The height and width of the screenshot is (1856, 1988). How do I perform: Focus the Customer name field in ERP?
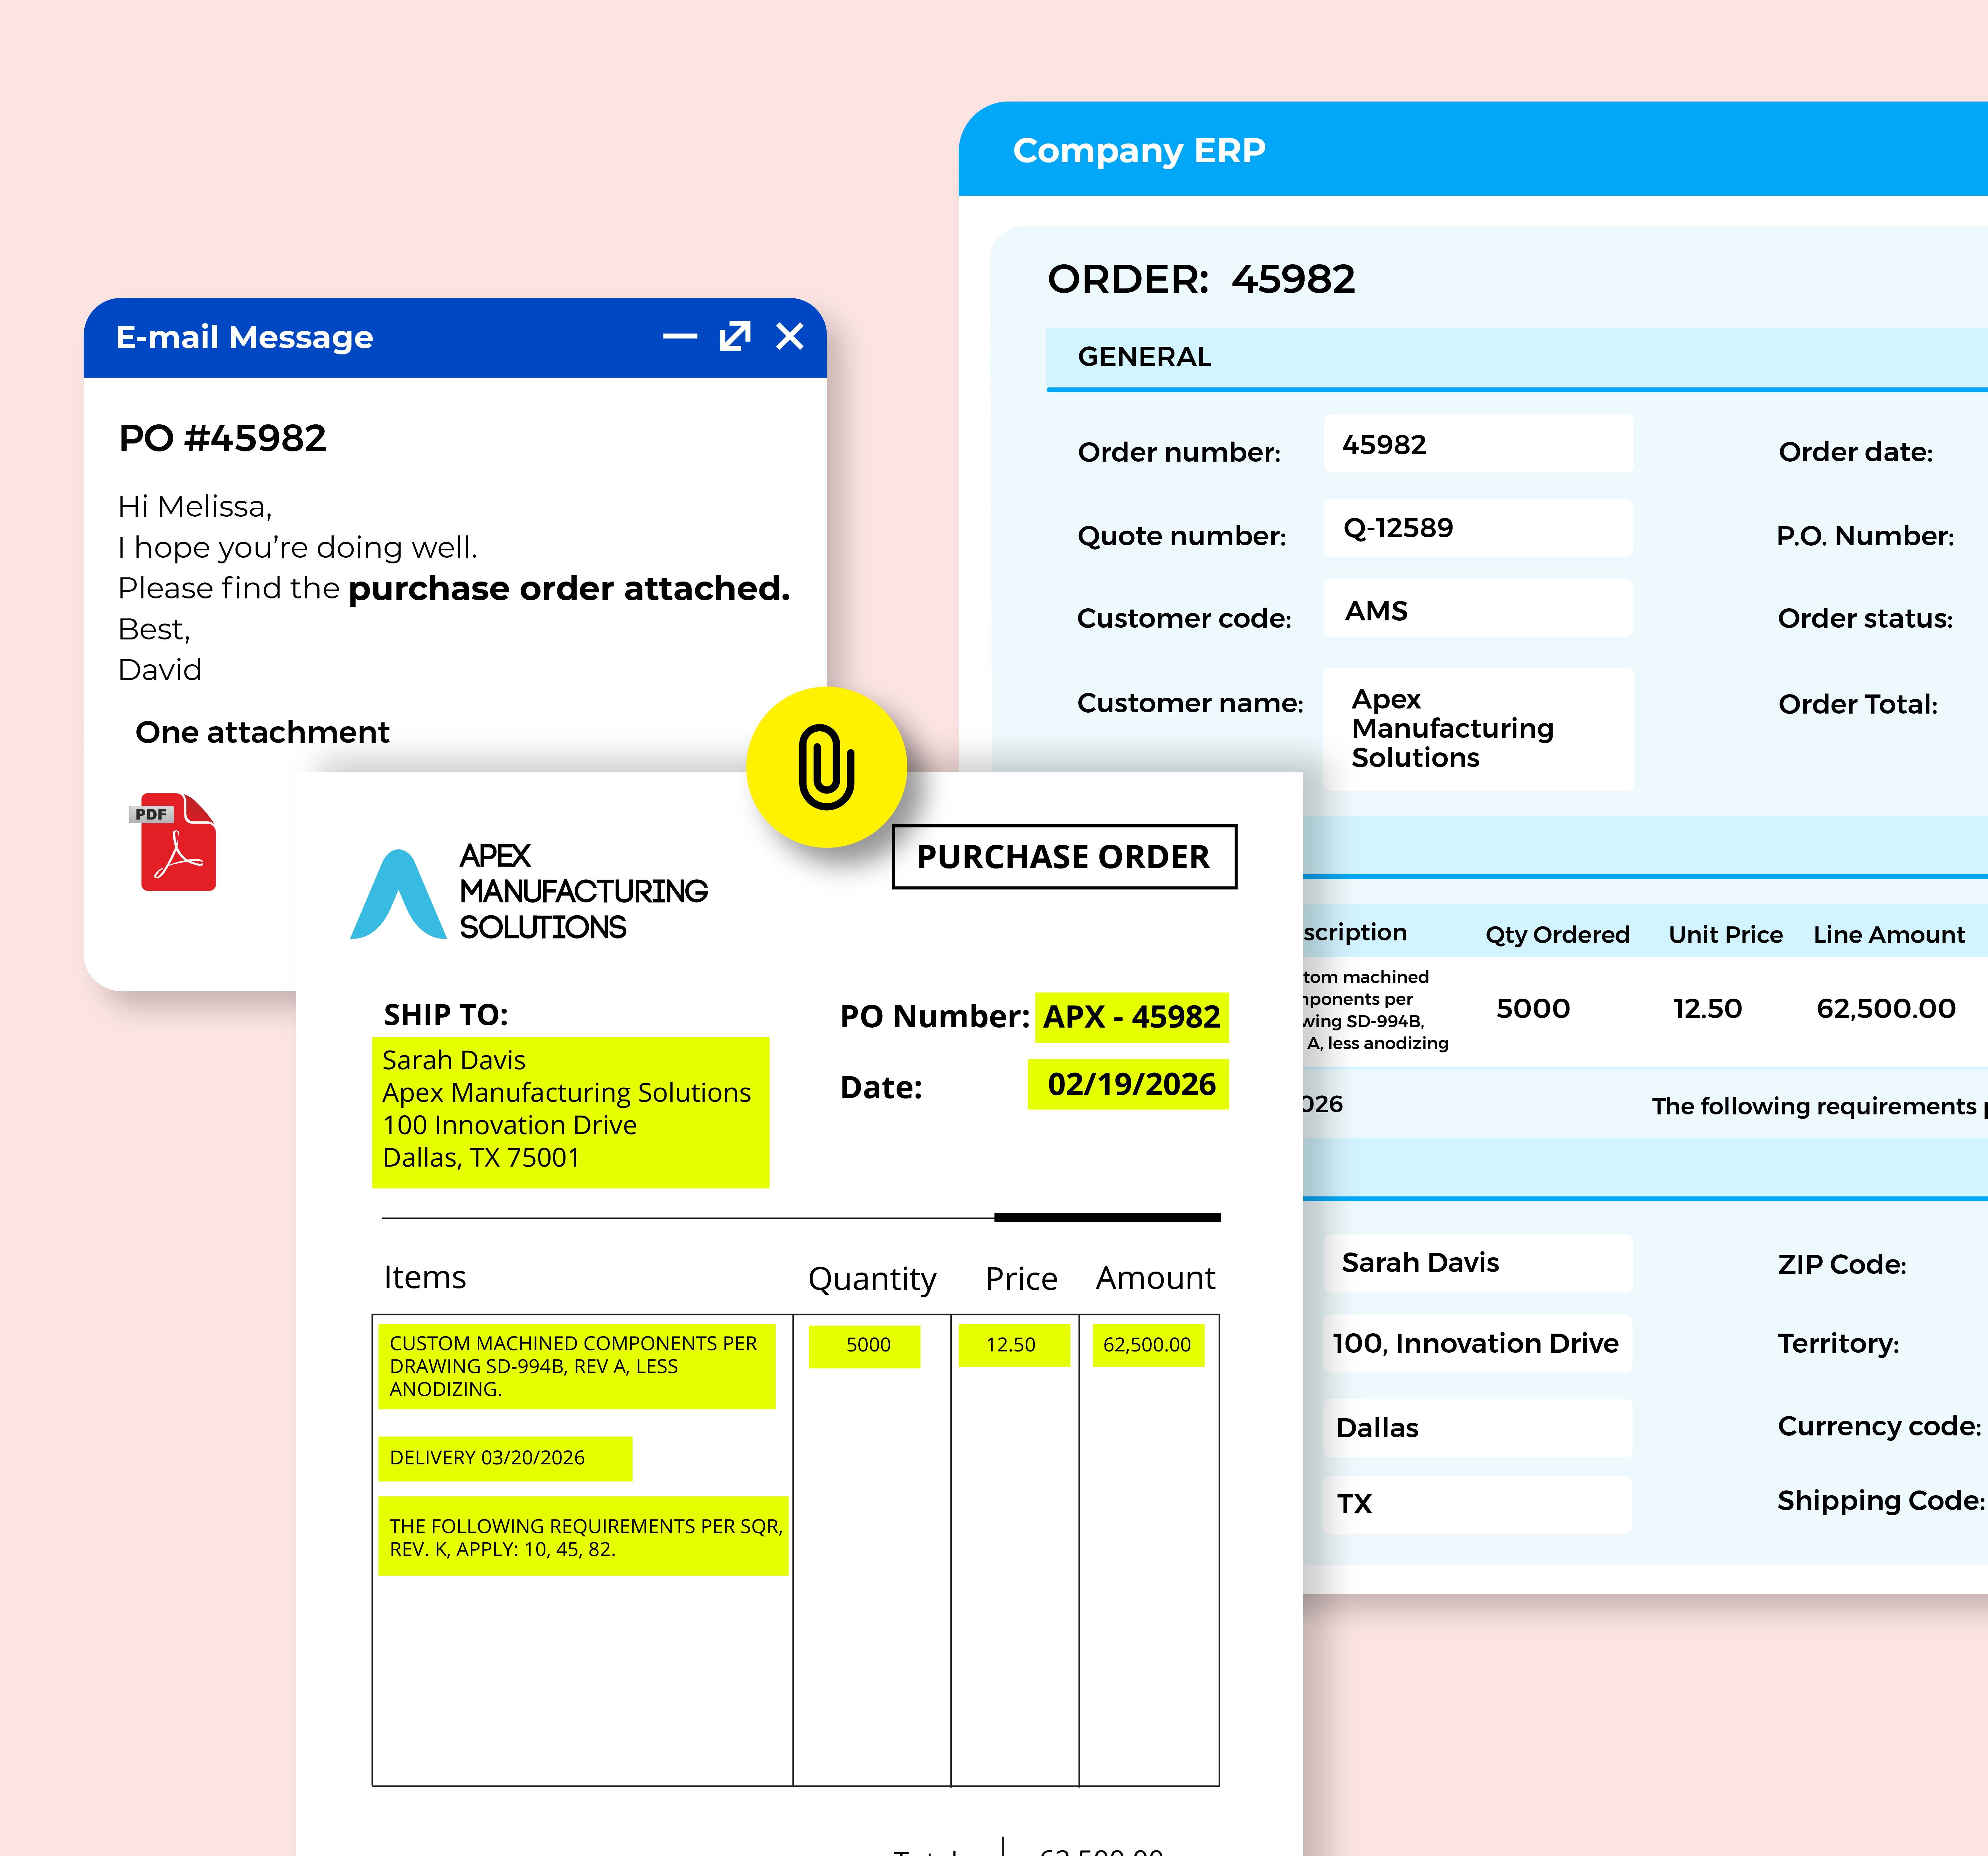[x=1478, y=729]
